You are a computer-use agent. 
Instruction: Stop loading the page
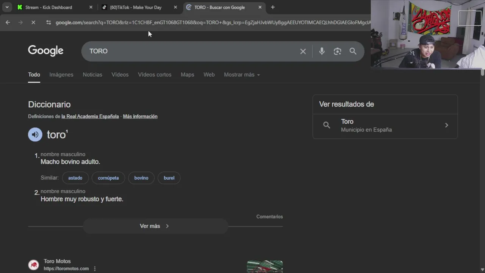point(33,22)
